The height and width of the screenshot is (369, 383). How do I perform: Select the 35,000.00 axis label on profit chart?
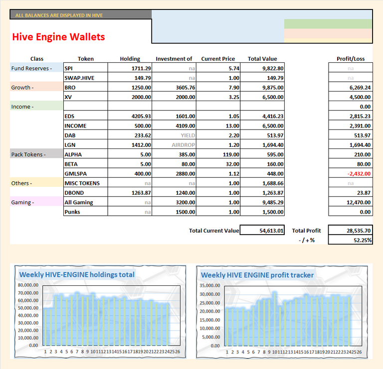pos(210,285)
